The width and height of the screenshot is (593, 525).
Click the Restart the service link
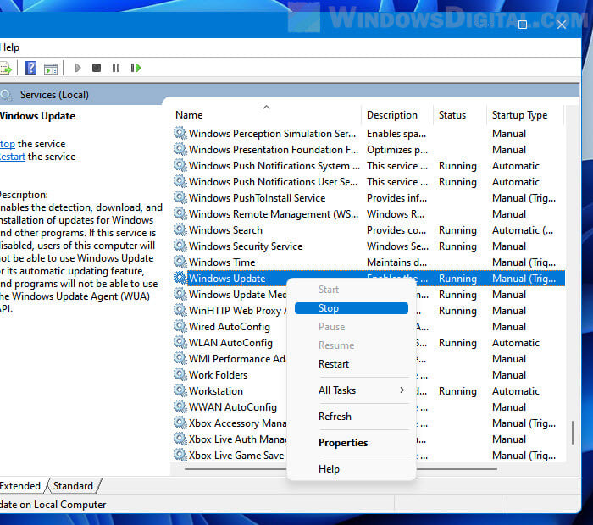point(13,157)
